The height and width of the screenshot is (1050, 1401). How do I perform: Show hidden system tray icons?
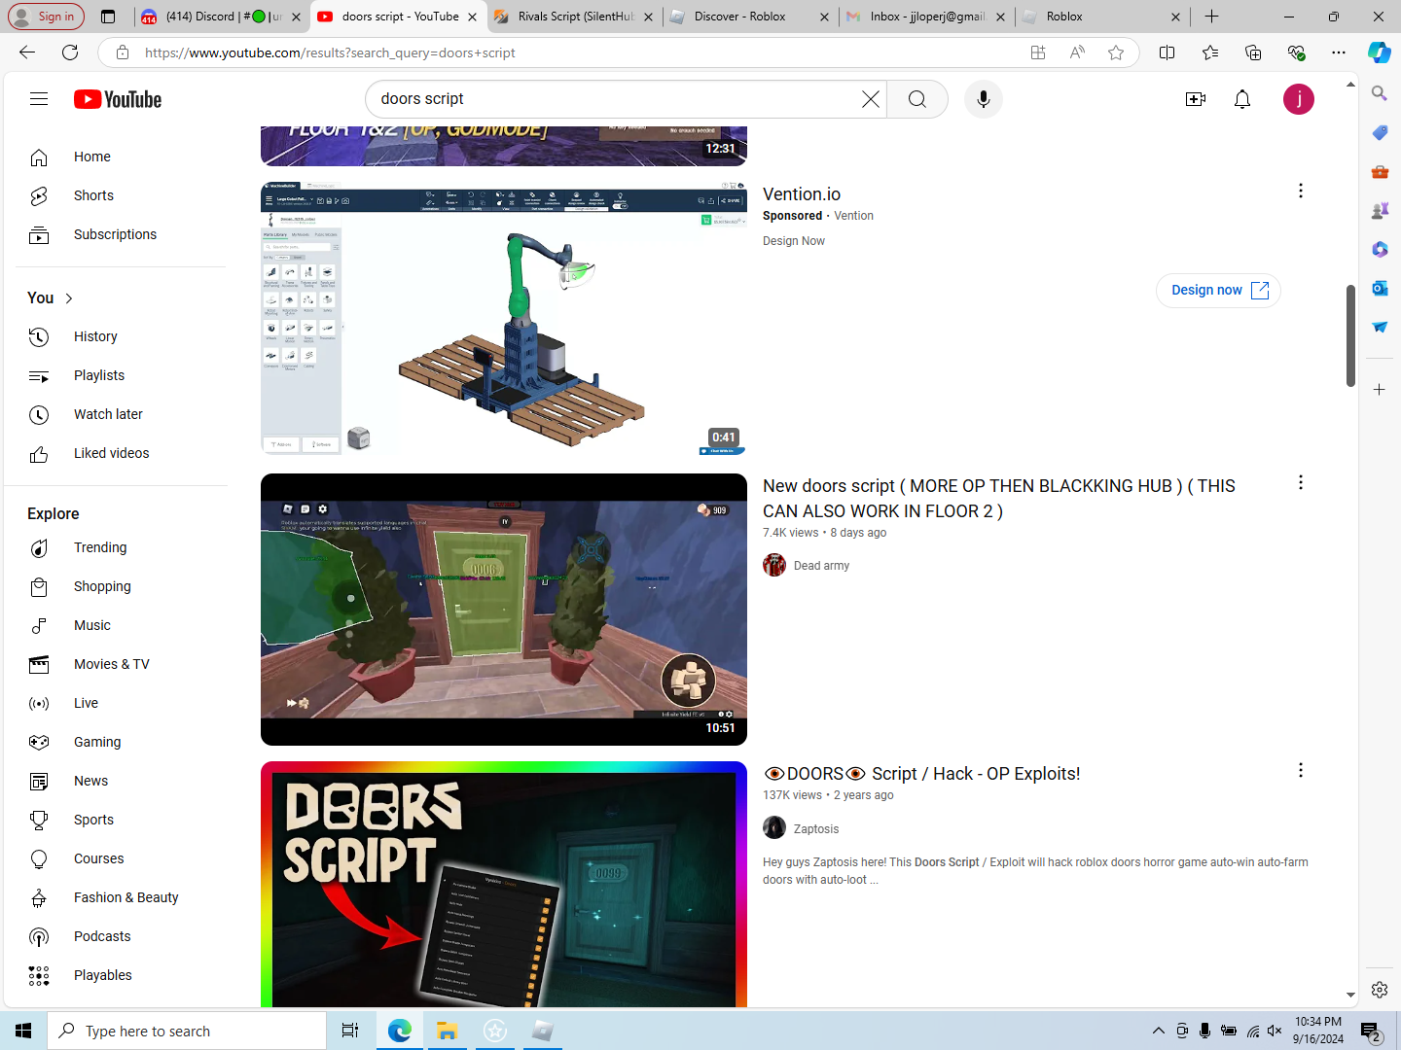point(1158,1031)
